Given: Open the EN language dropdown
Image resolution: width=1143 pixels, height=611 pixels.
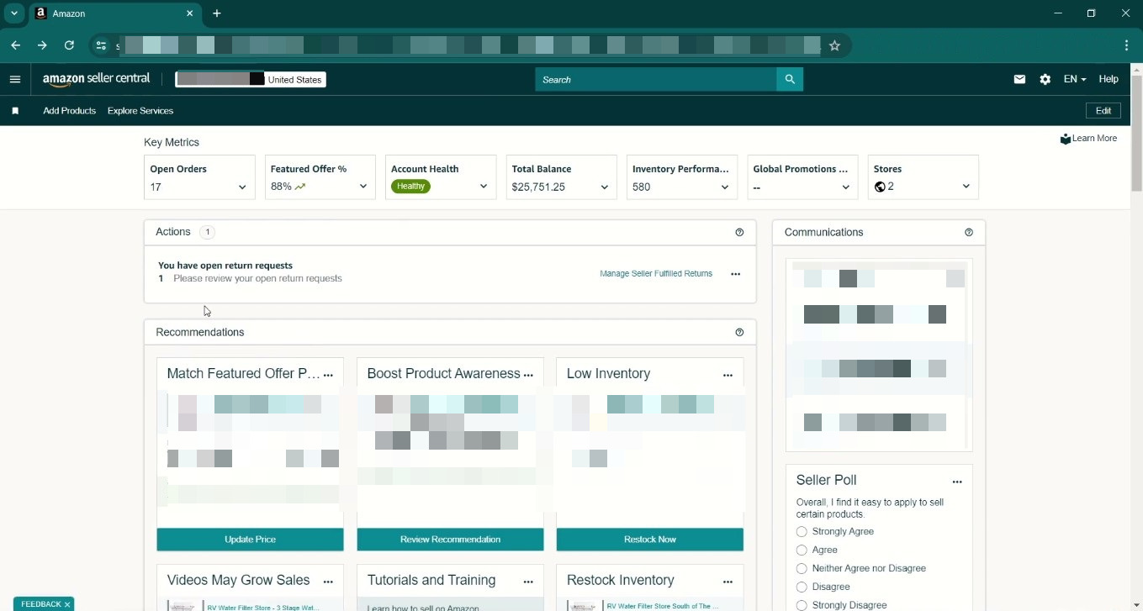Looking at the screenshot, I should click(x=1074, y=80).
